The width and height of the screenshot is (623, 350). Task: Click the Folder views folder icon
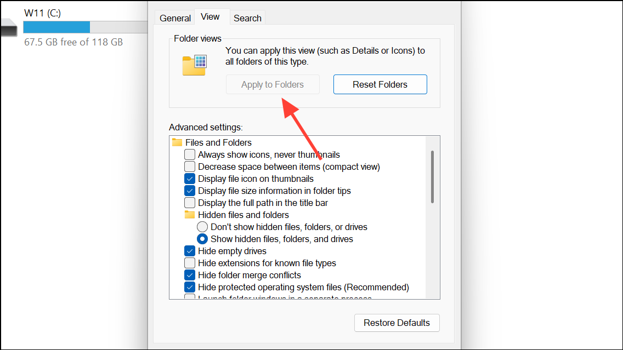(x=194, y=65)
